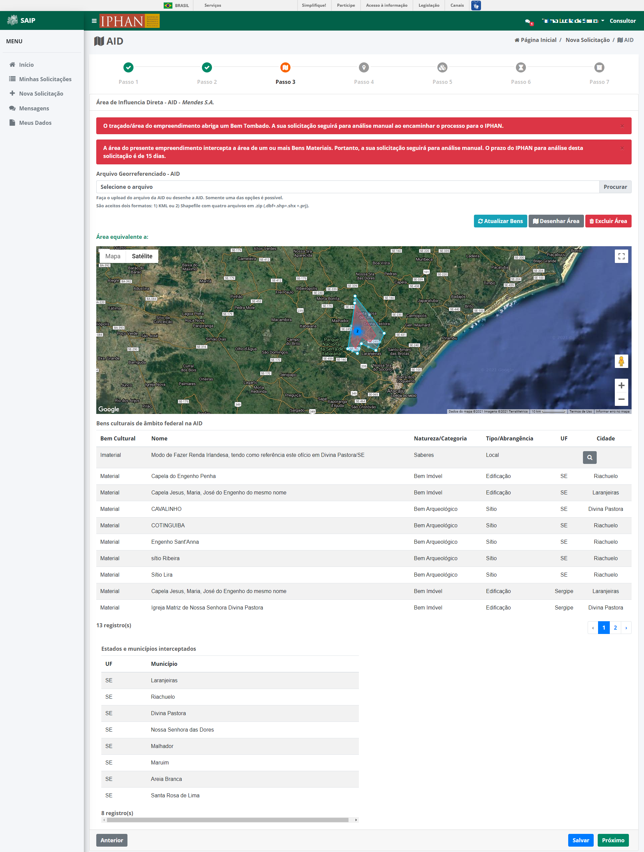644x852 pixels.
Task: Zoom out on the map
Action: coord(621,399)
